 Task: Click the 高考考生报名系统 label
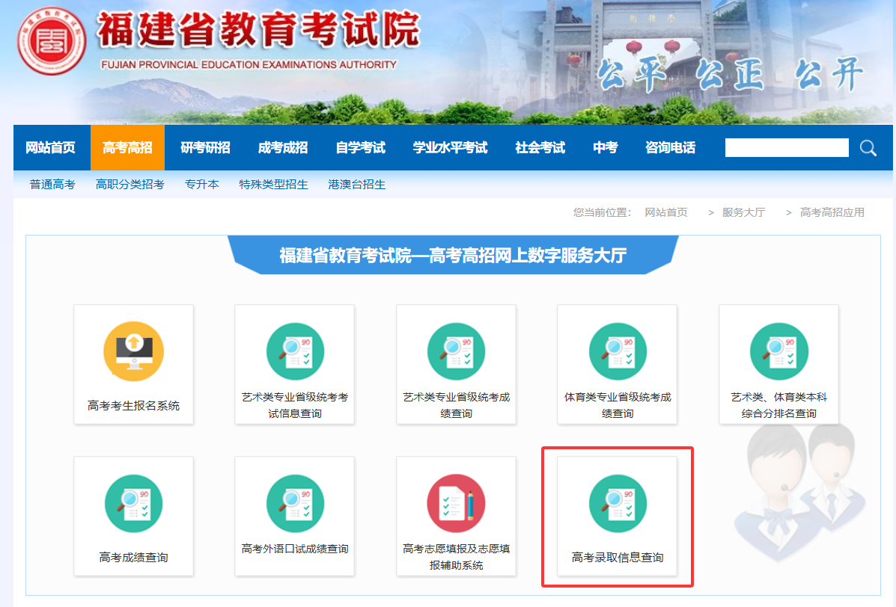pos(134,406)
